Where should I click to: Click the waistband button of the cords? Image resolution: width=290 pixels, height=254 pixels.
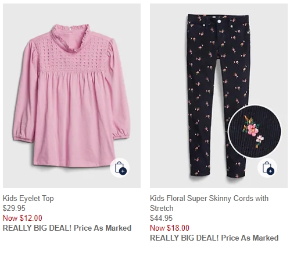(x=219, y=22)
